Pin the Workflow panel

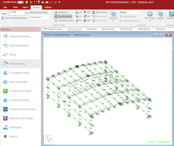[38, 29]
